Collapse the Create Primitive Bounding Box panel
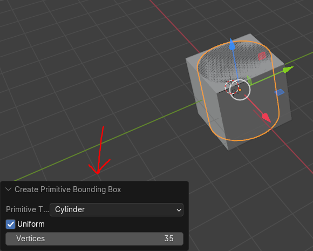The image size is (313, 251). coord(9,189)
